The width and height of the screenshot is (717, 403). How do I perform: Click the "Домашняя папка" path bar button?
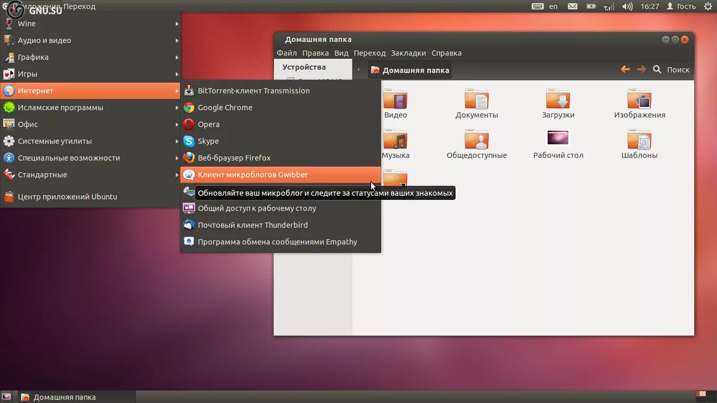(410, 70)
